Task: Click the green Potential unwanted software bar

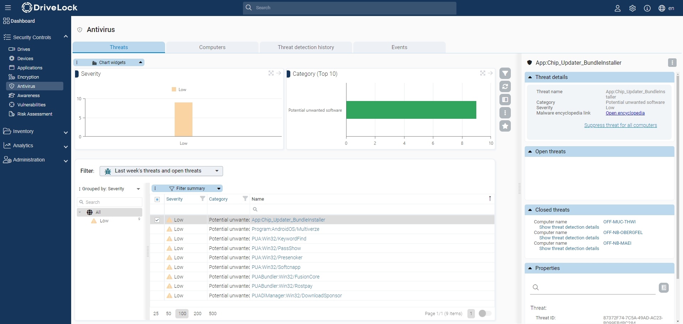Action: (411, 110)
